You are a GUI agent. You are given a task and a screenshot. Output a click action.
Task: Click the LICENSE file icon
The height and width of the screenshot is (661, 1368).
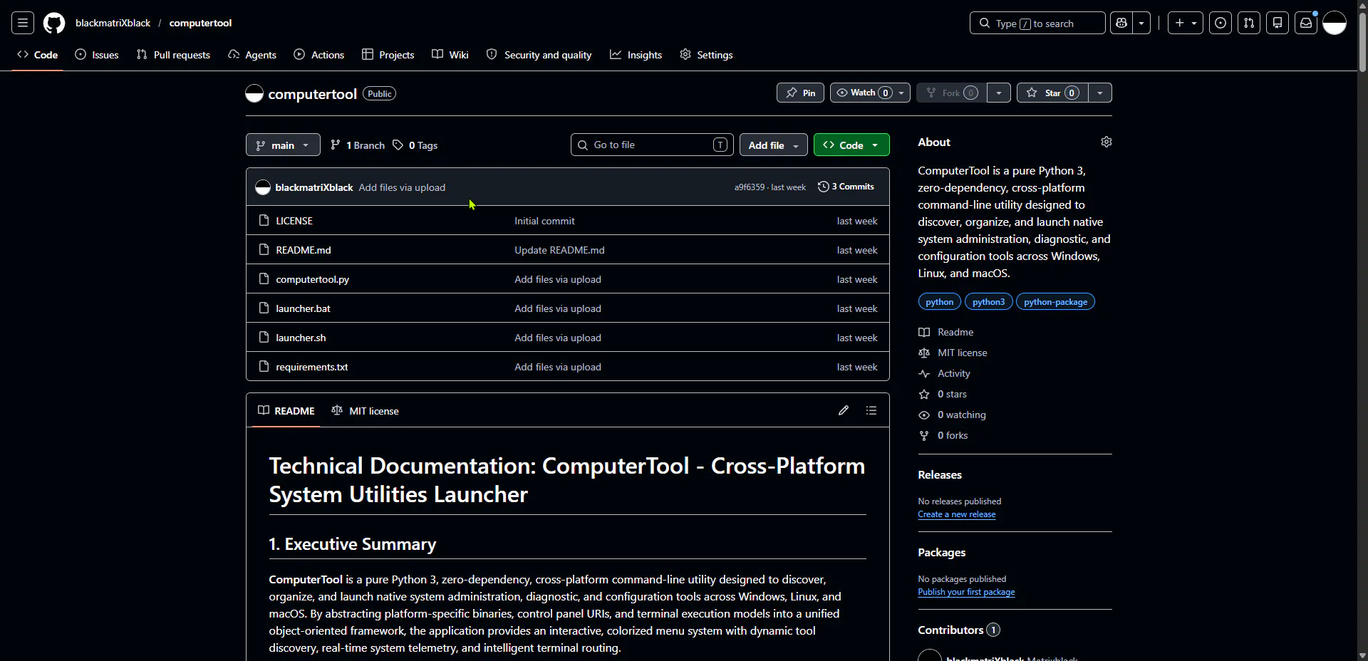click(x=264, y=220)
